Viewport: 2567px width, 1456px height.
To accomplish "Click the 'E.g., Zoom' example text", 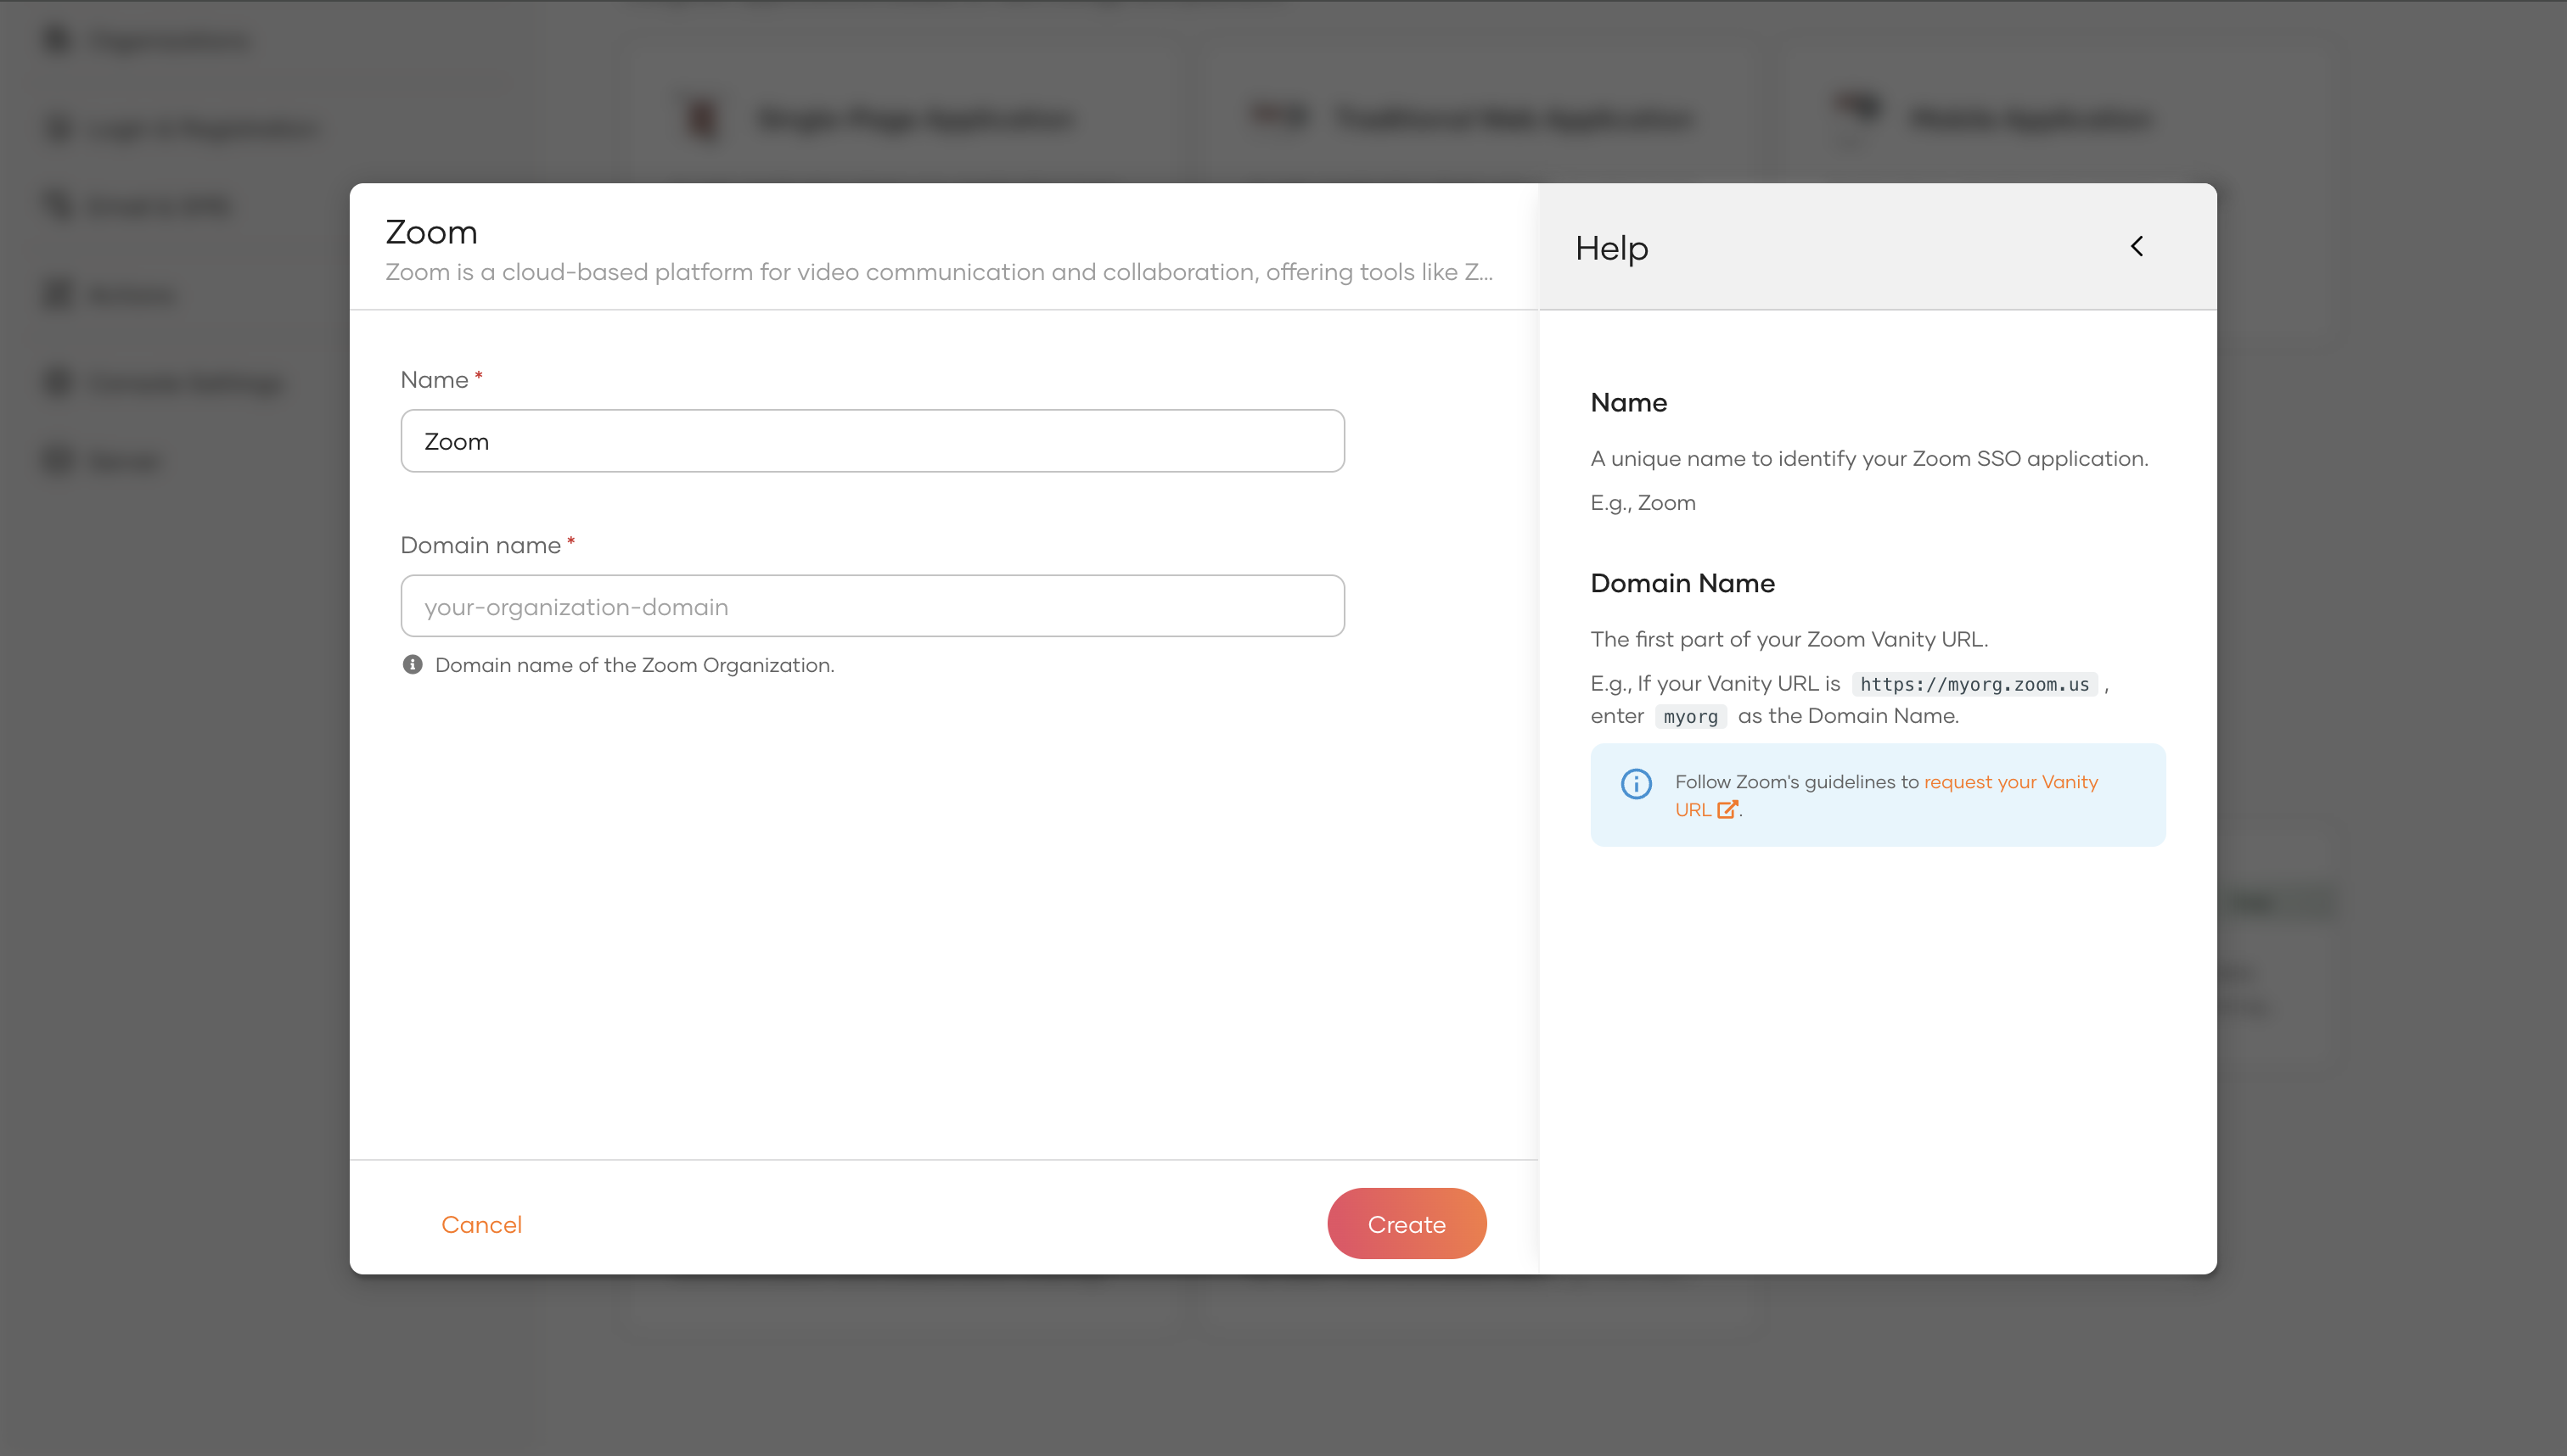I will pos(1643,503).
